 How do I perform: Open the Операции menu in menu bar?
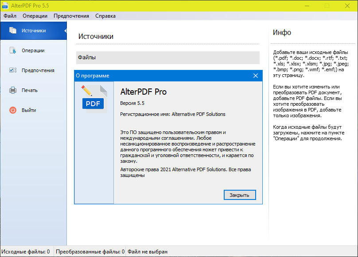click(x=35, y=16)
